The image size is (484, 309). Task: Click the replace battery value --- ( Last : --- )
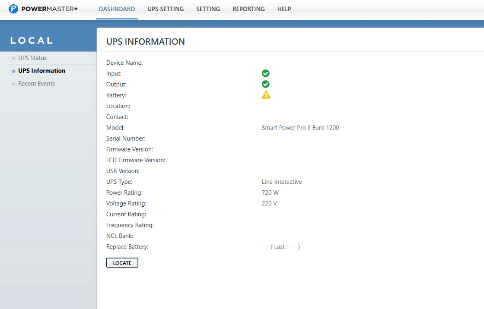click(281, 247)
